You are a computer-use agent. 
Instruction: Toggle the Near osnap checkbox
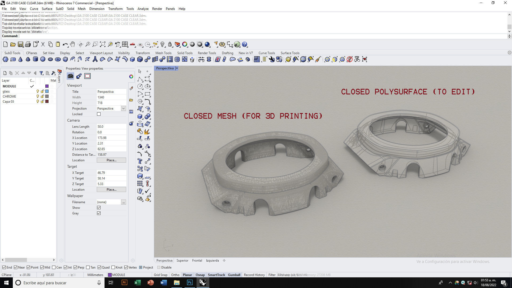pyautogui.click(x=16, y=267)
